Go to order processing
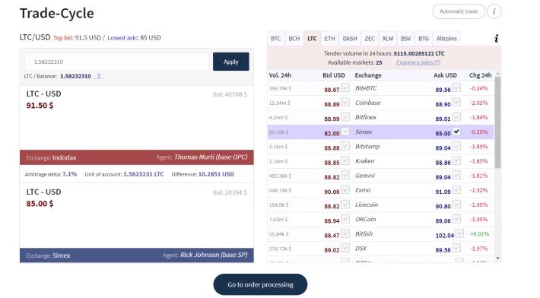 click(x=260, y=284)
